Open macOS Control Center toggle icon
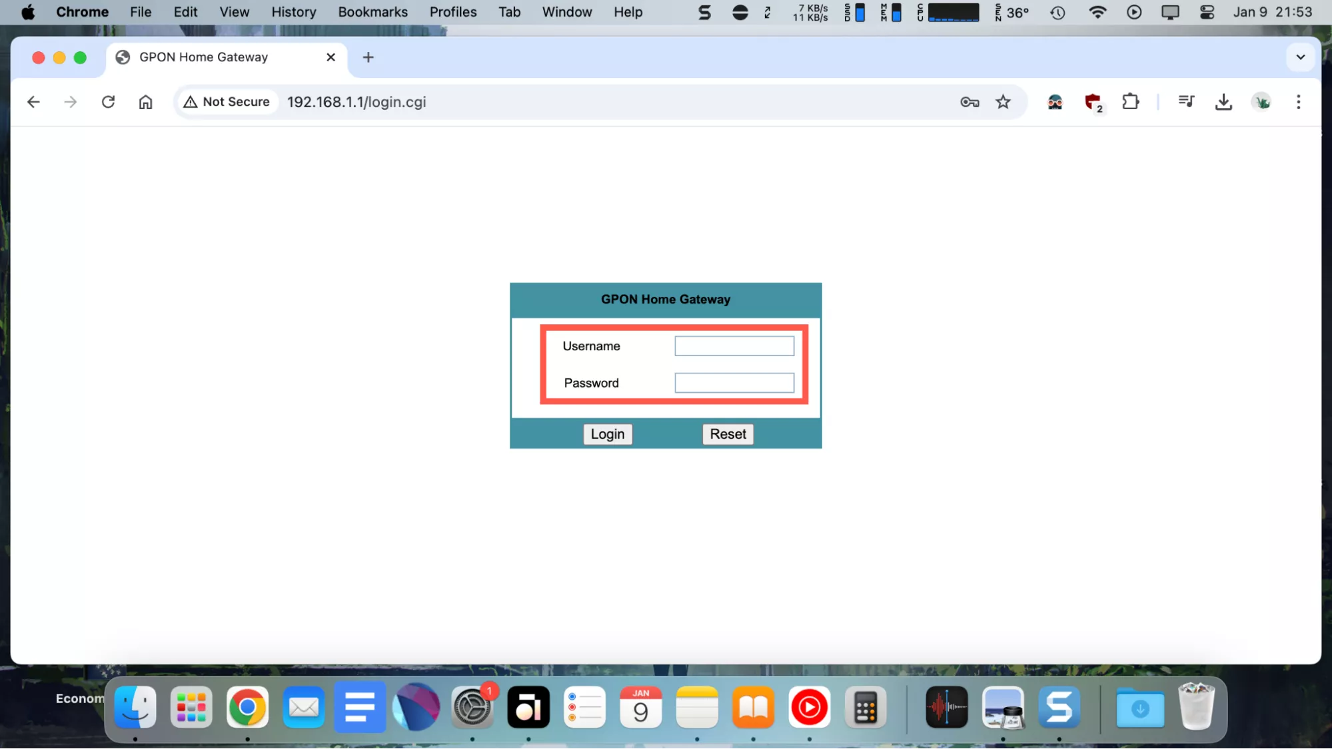 [x=1207, y=12]
